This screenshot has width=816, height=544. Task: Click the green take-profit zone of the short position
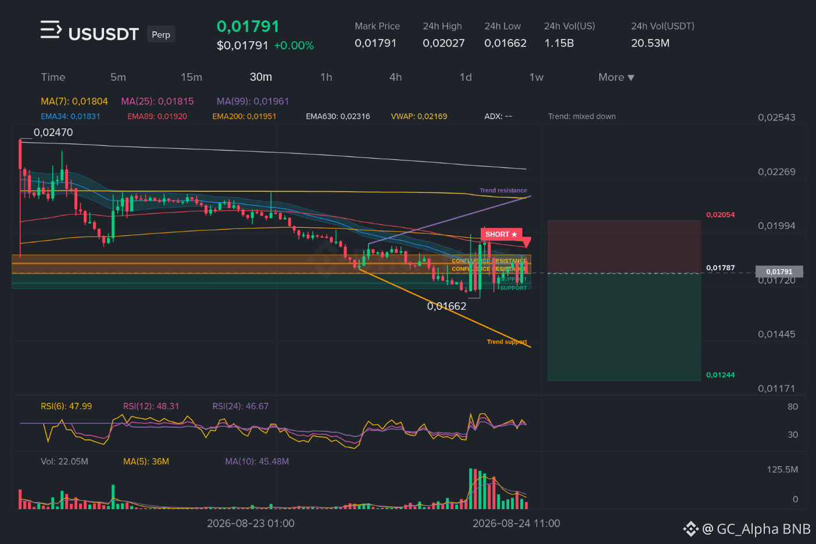[x=624, y=327]
